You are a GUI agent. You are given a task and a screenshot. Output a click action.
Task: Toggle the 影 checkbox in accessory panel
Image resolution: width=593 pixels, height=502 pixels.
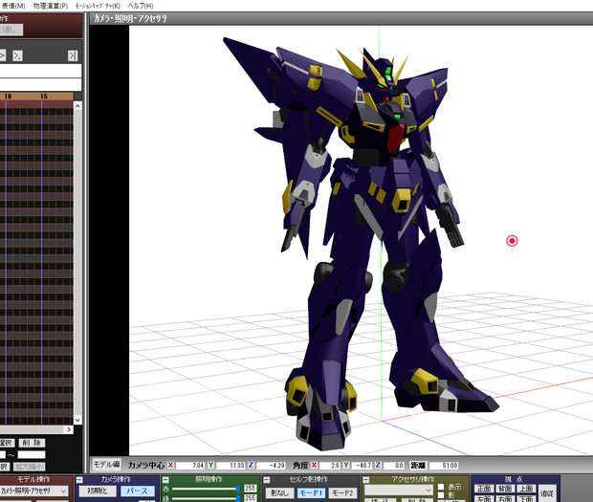coord(440,496)
